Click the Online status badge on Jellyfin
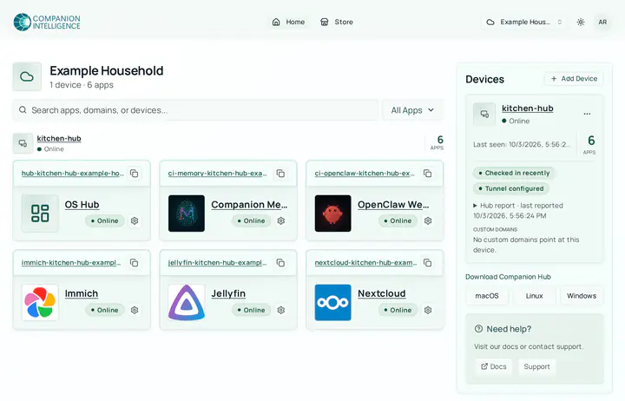Image resolution: width=625 pixels, height=401 pixels. (251, 310)
